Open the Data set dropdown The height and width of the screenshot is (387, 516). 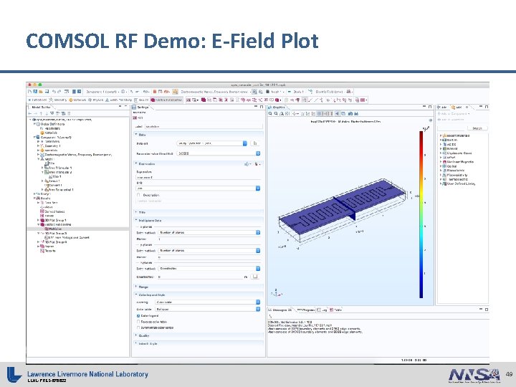click(x=212, y=143)
